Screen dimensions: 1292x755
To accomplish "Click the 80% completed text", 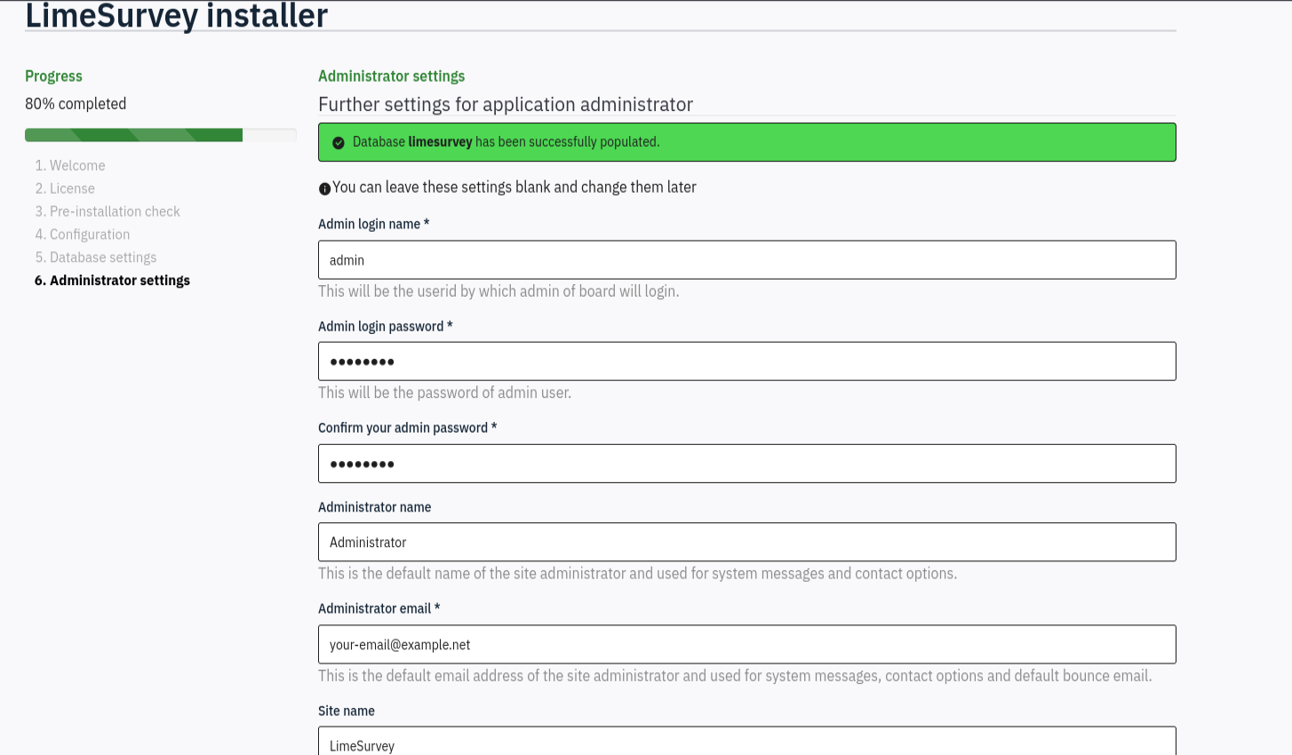I will [x=76, y=104].
